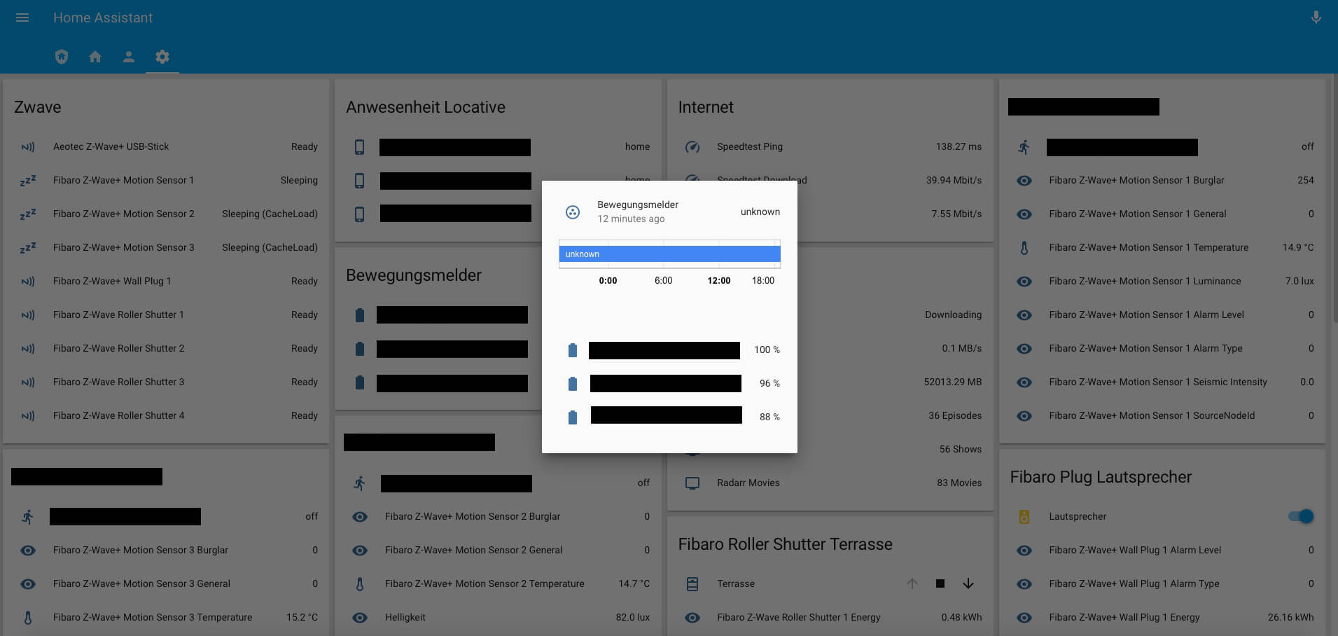
Task: Open the shield security tab
Action: [x=62, y=57]
